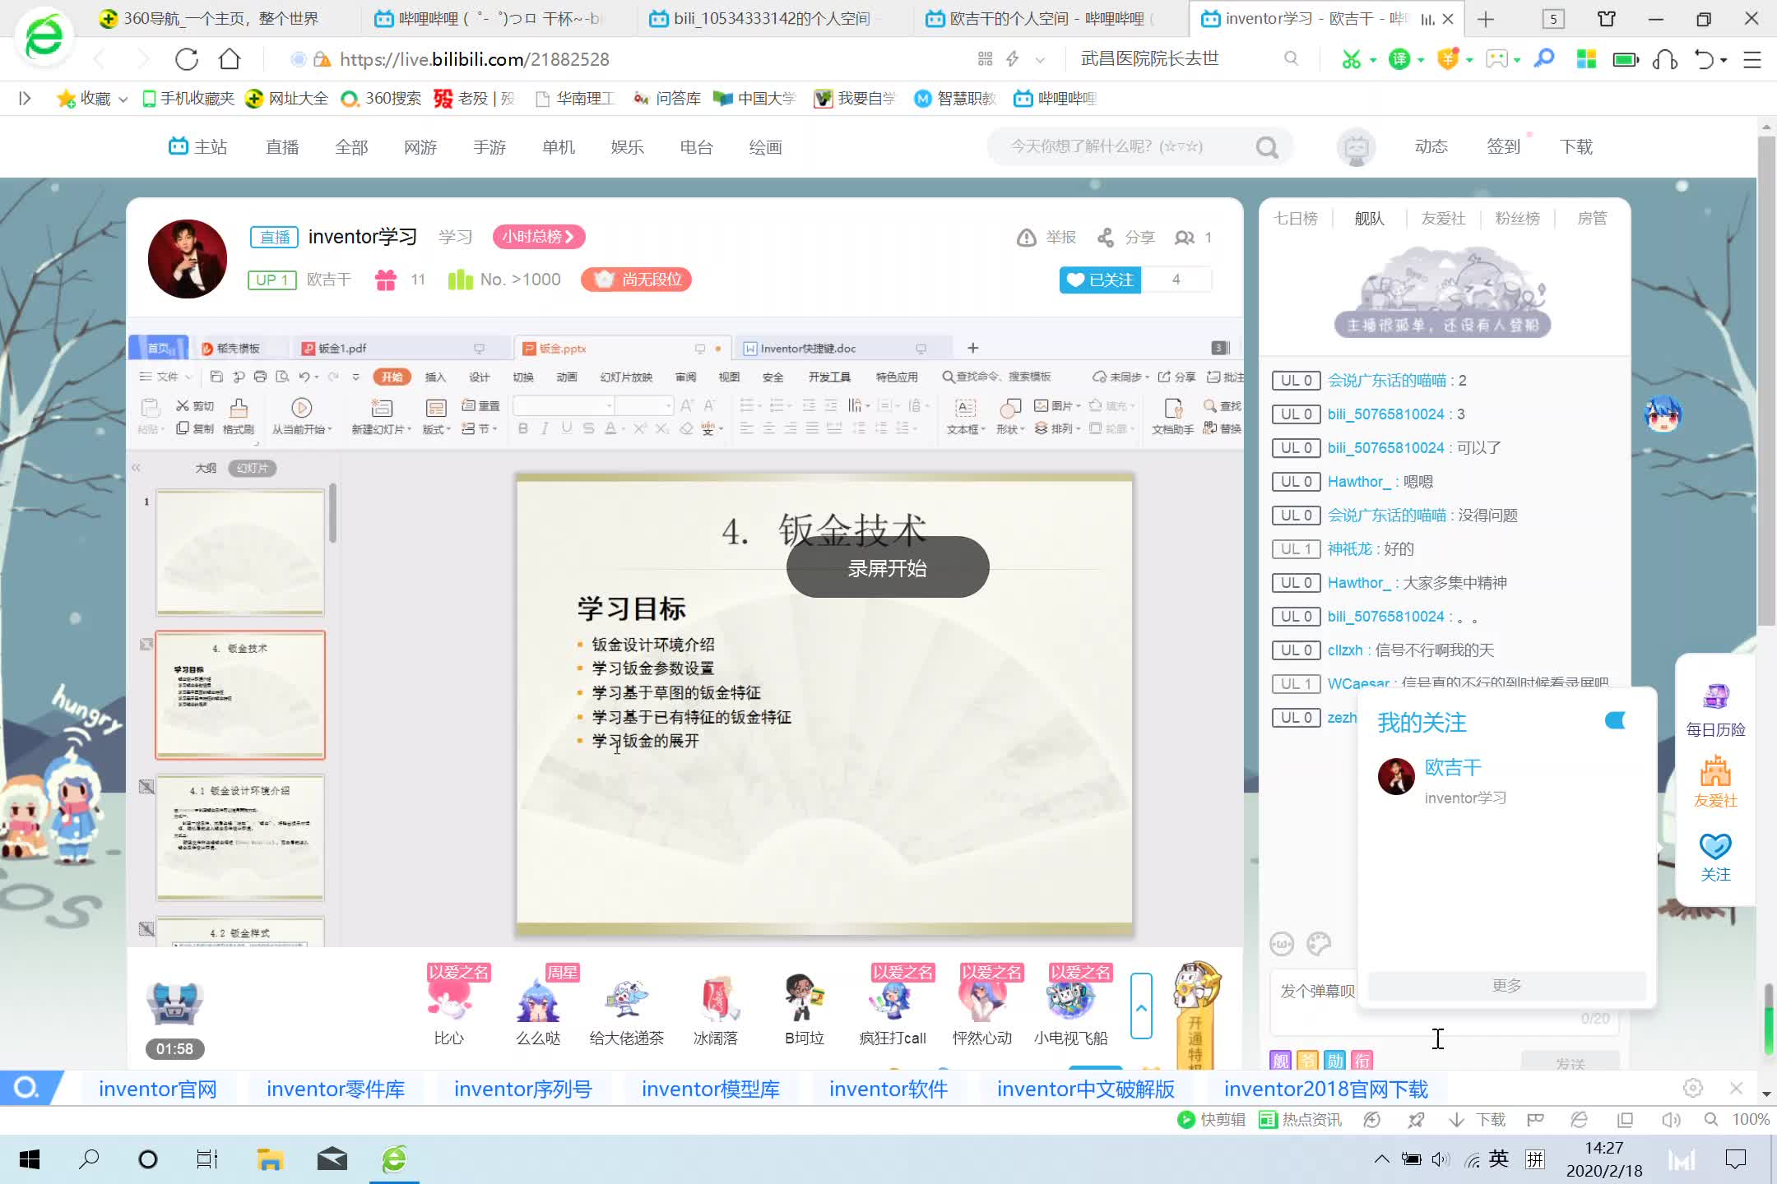The height and width of the screenshot is (1184, 1777).
Task: Switch to the 房管 tab
Action: coord(1592,218)
